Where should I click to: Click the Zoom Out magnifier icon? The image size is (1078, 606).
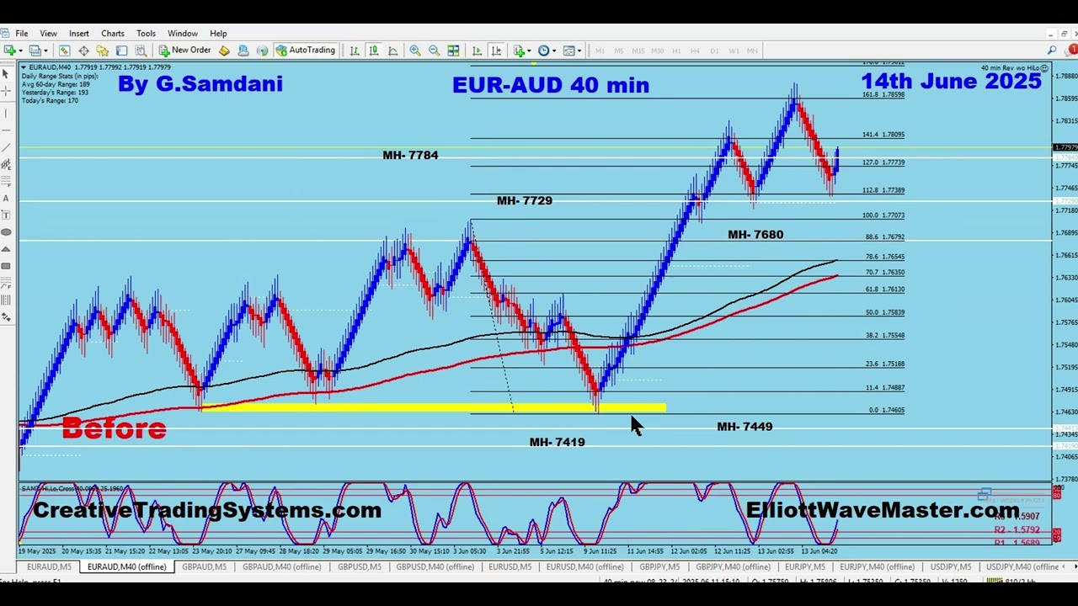[434, 50]
